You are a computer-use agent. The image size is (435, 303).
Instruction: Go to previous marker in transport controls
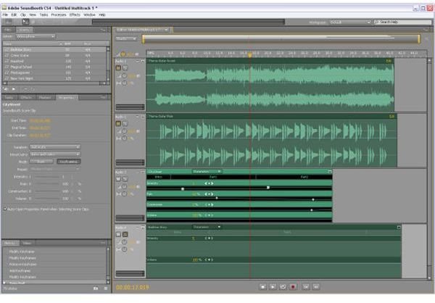(306, 286)
